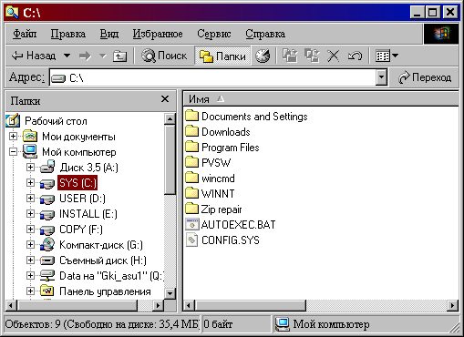
Task: Select the PVSW folder
Action: pyautogui.click(x=208, y=163)
